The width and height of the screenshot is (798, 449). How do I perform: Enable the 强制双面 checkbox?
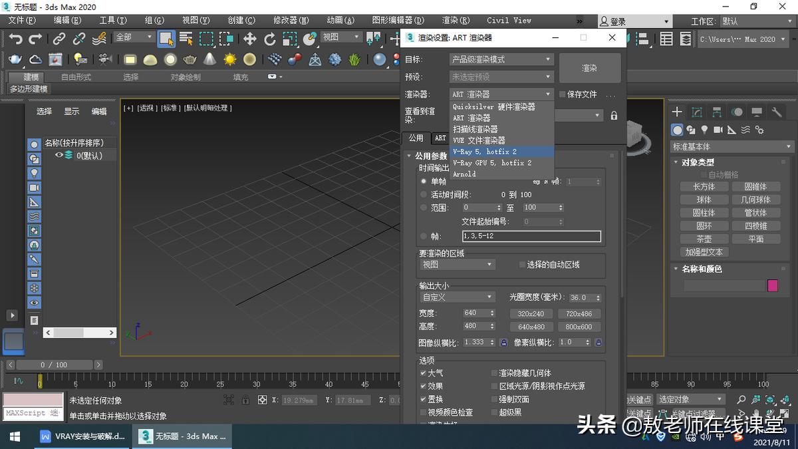tap(493, 399)
